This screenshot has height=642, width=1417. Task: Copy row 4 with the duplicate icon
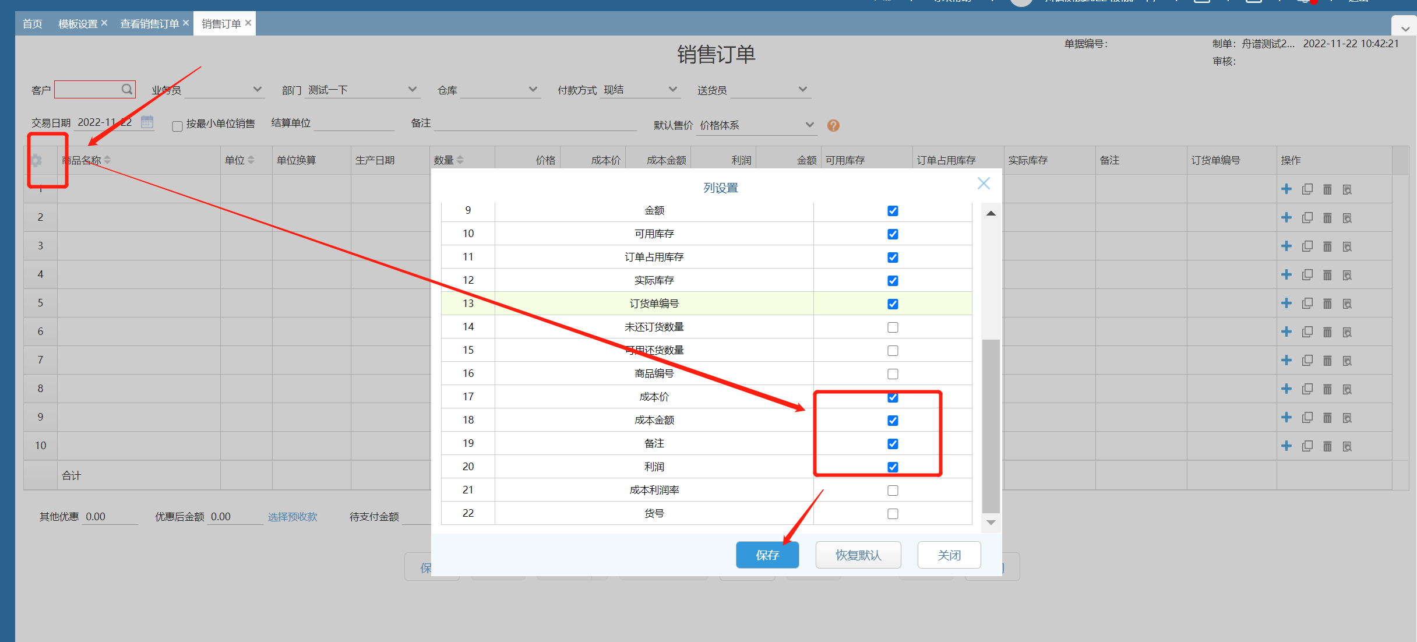[x=1307, y=274]
